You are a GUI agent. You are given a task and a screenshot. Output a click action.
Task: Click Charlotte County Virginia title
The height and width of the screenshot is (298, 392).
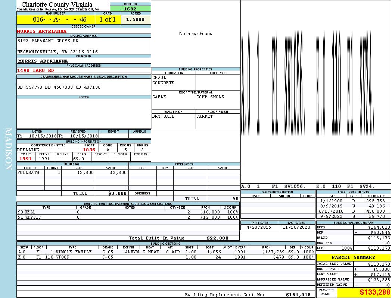(x=57, y=4)
